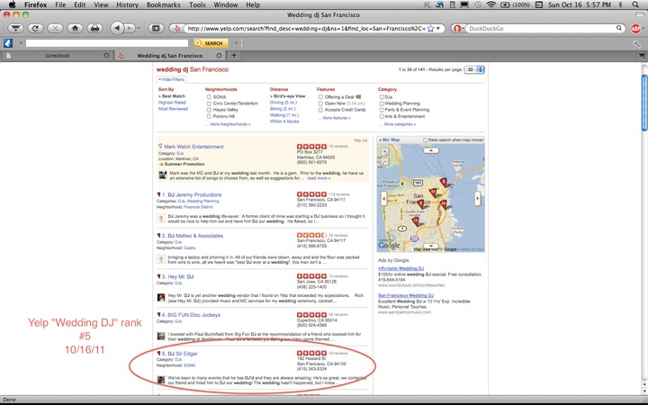
Task: Go Forward one page
Action: pyautogui.click(x=130, y=29)
